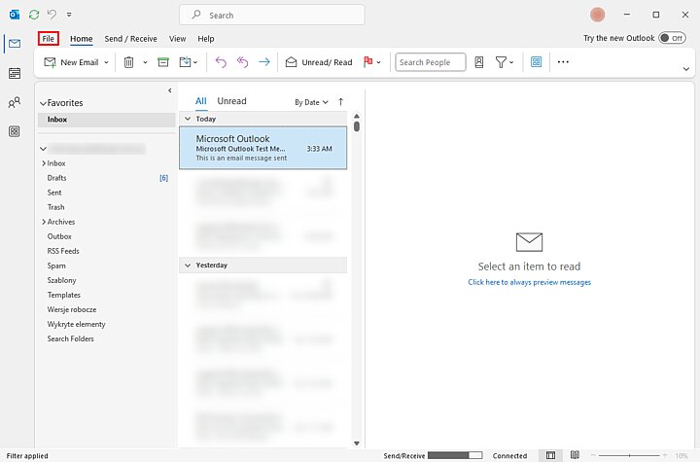This screenshot has width=700, height=462.
Task: Open the Help tab
Action: click(x=206, y=39)
